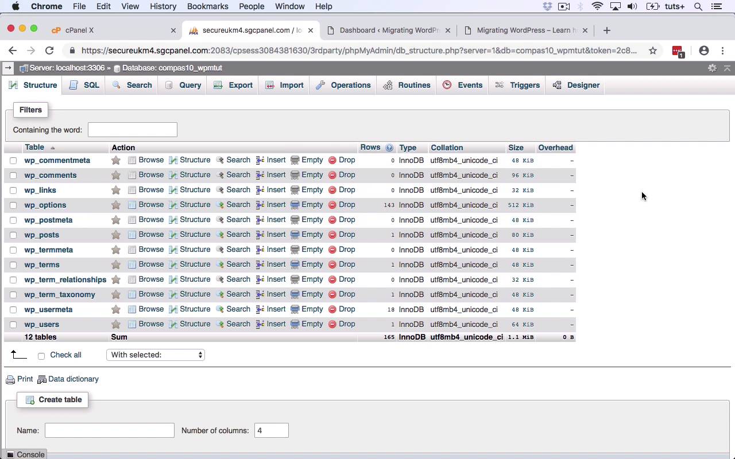Open the red extension icon in Chrome toolbar

point(678,51)
